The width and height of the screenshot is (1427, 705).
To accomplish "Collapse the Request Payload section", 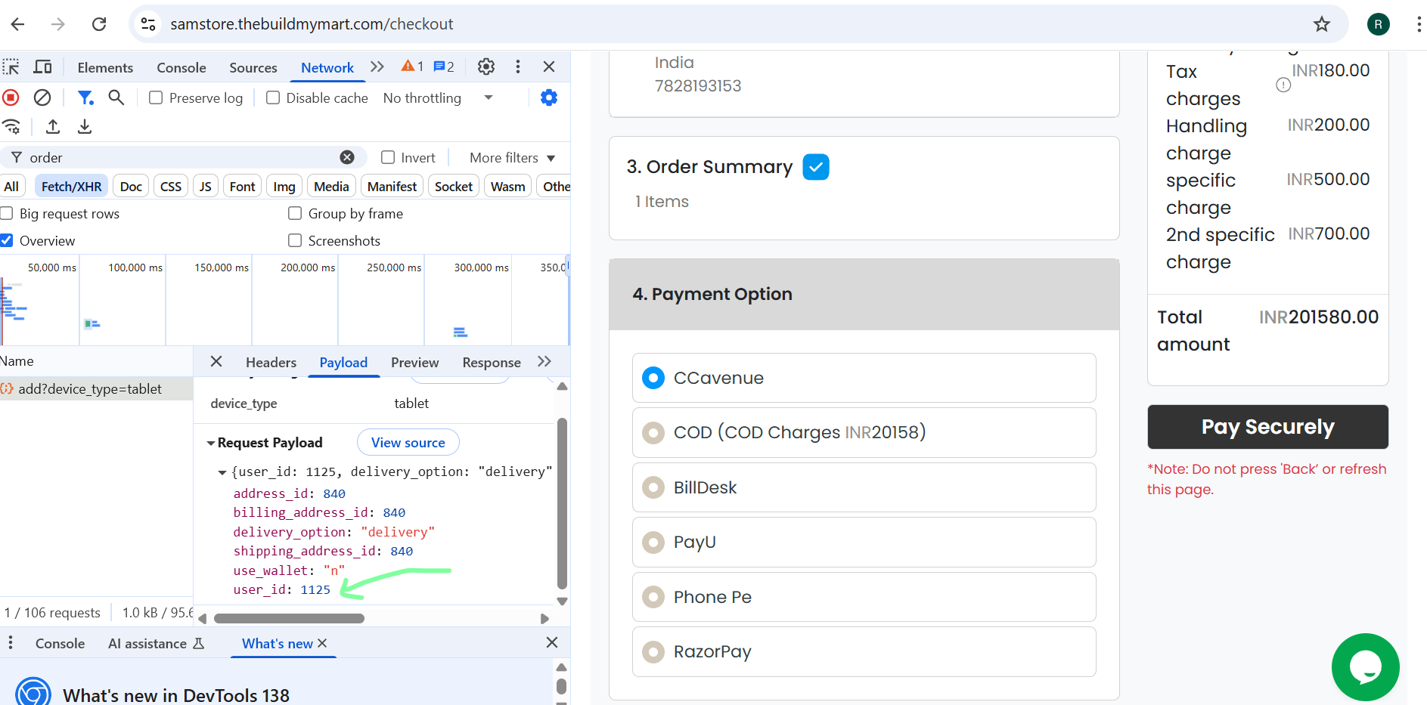I will [212, 443].
